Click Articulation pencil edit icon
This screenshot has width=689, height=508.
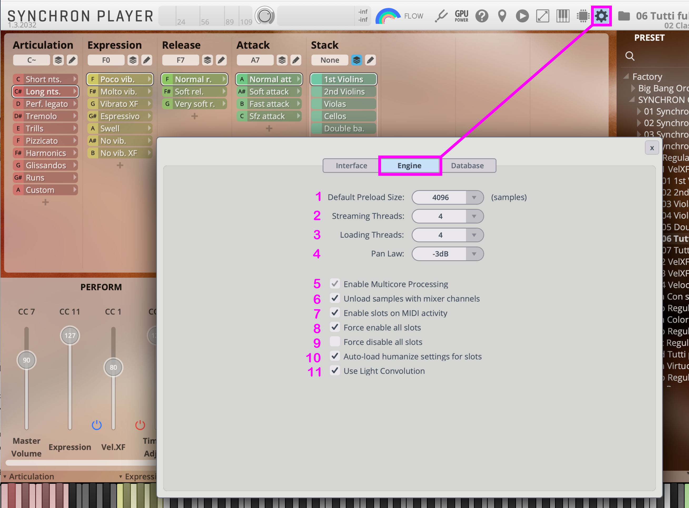tap(72, 60)
